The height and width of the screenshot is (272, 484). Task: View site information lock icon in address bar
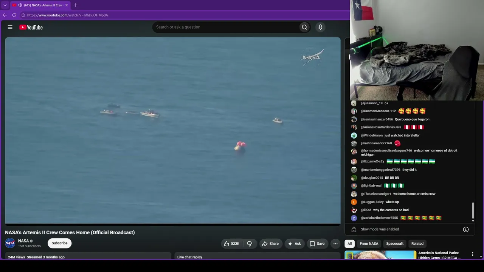pyautogui.click(x=23, y=15)
